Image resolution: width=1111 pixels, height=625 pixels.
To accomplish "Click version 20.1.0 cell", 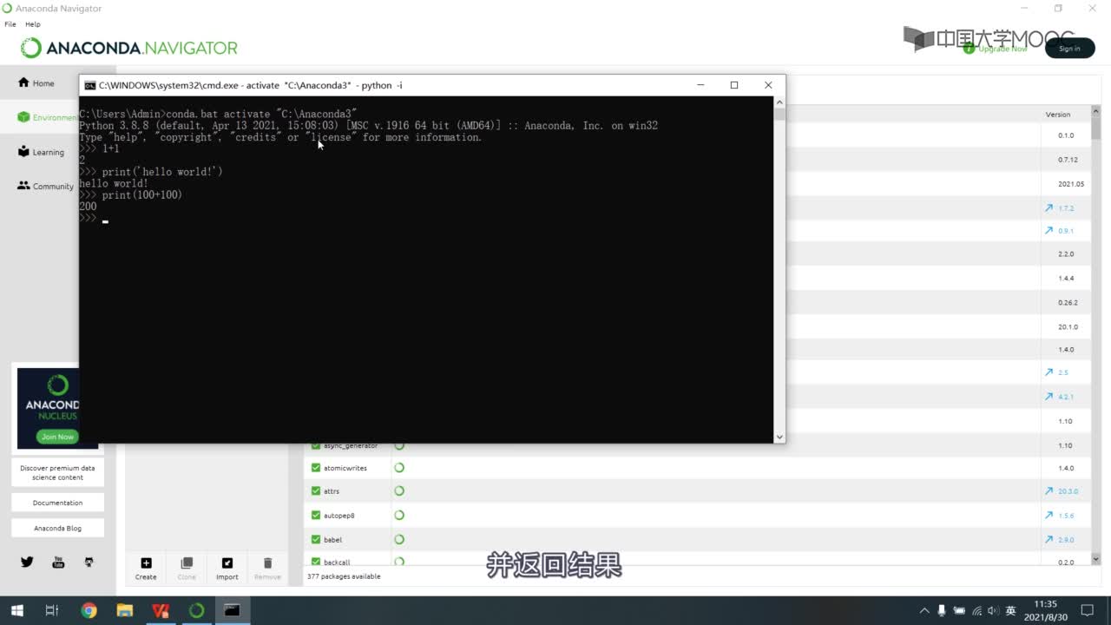I will click(1068, 327).
